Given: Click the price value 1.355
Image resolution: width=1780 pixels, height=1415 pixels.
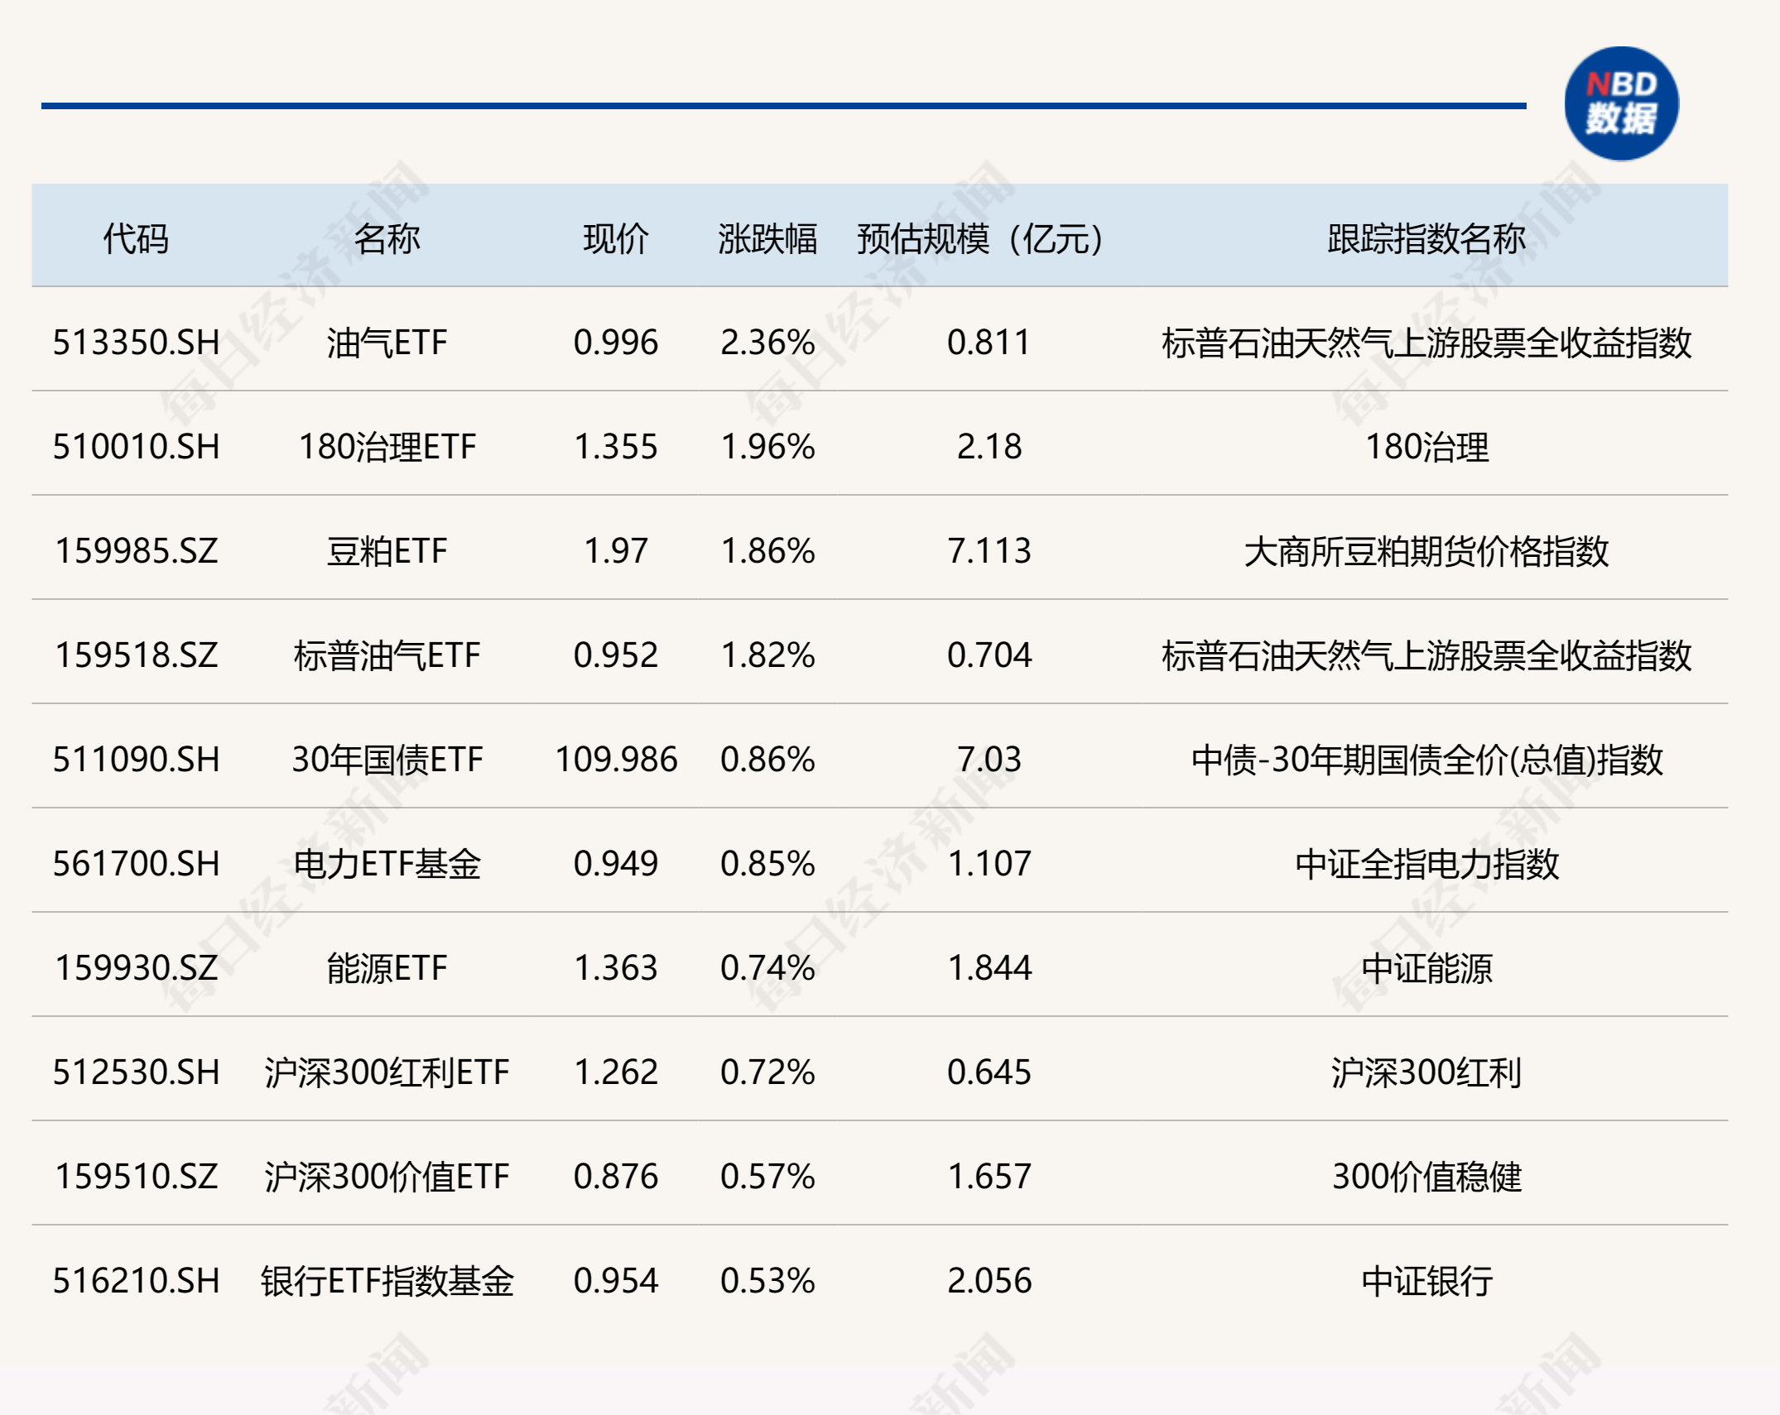Looking at the screenshot, I should pos(615,447).
